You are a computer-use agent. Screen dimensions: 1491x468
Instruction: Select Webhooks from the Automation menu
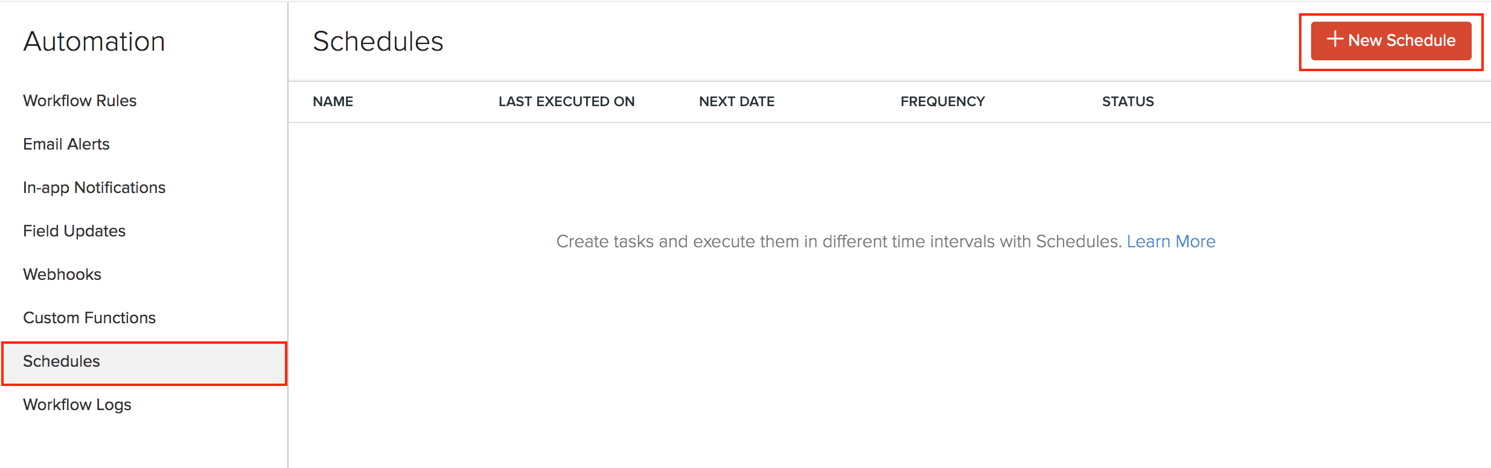pos(62,274)
